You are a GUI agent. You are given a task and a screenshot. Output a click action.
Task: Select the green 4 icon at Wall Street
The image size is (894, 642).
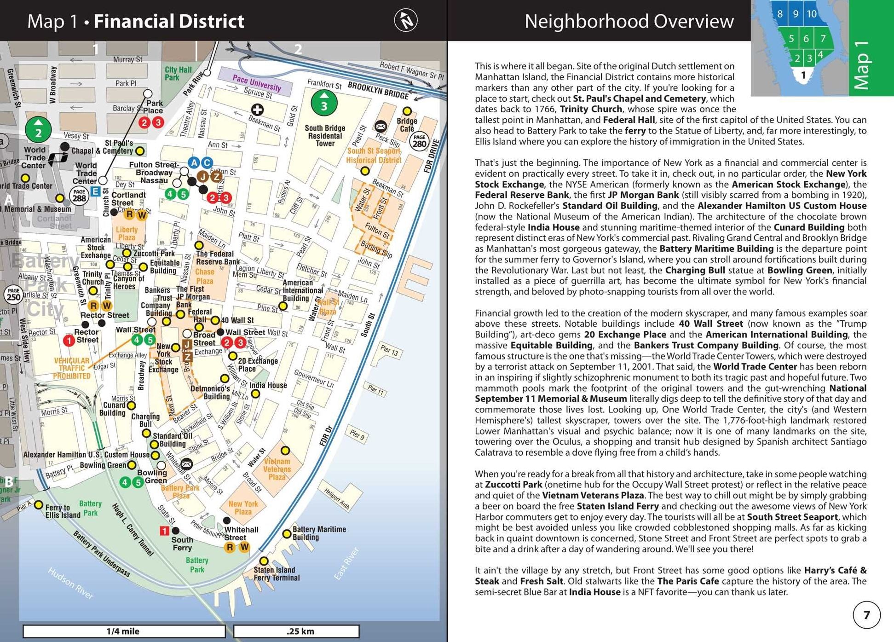(x=137, y=340)
